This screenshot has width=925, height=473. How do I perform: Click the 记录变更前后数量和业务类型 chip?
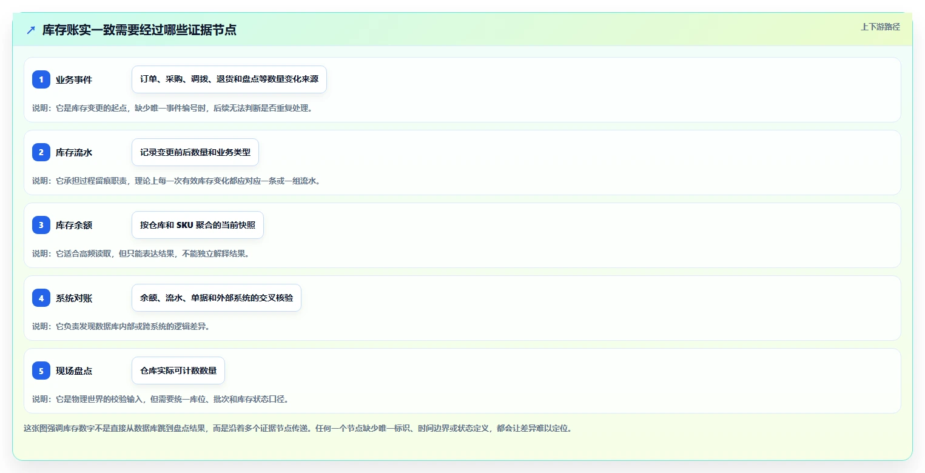coord(195,152)
